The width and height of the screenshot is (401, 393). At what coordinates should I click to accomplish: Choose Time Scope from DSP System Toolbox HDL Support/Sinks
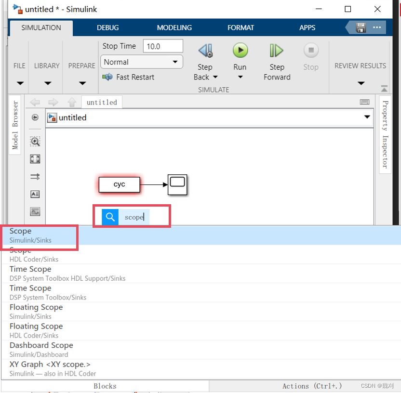[201, 274]
